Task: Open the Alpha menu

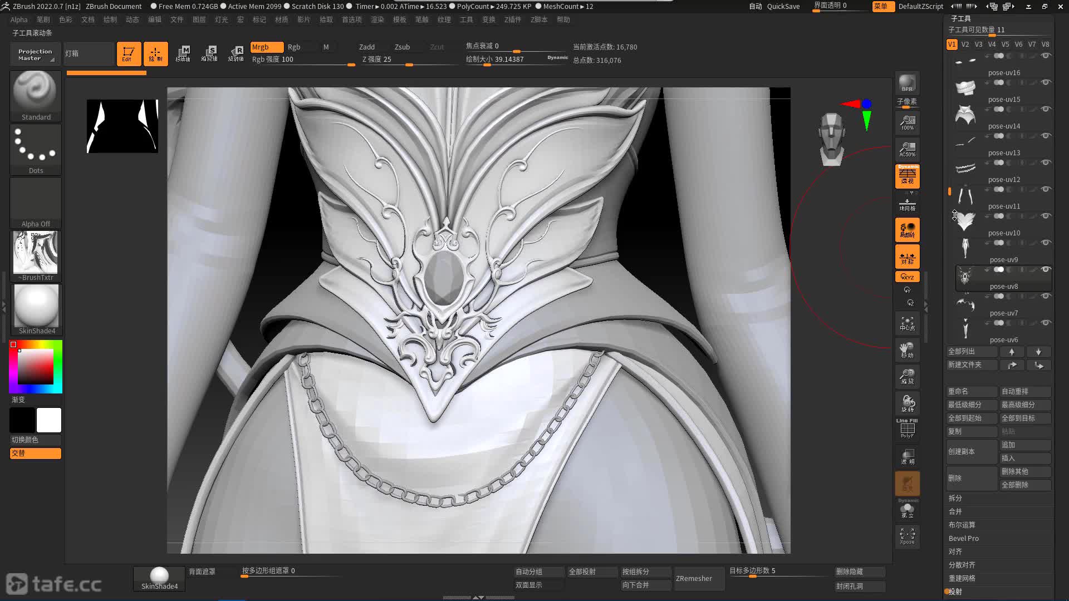Action: click(x=18, y=19)
